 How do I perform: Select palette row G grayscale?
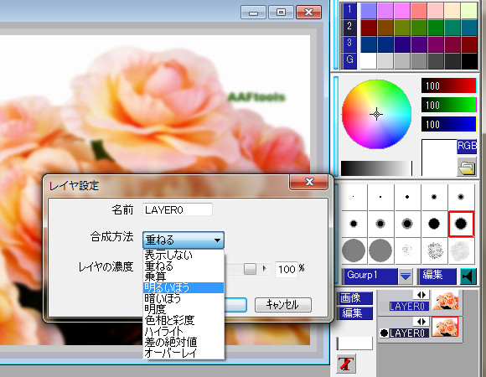tap(349, 59)
